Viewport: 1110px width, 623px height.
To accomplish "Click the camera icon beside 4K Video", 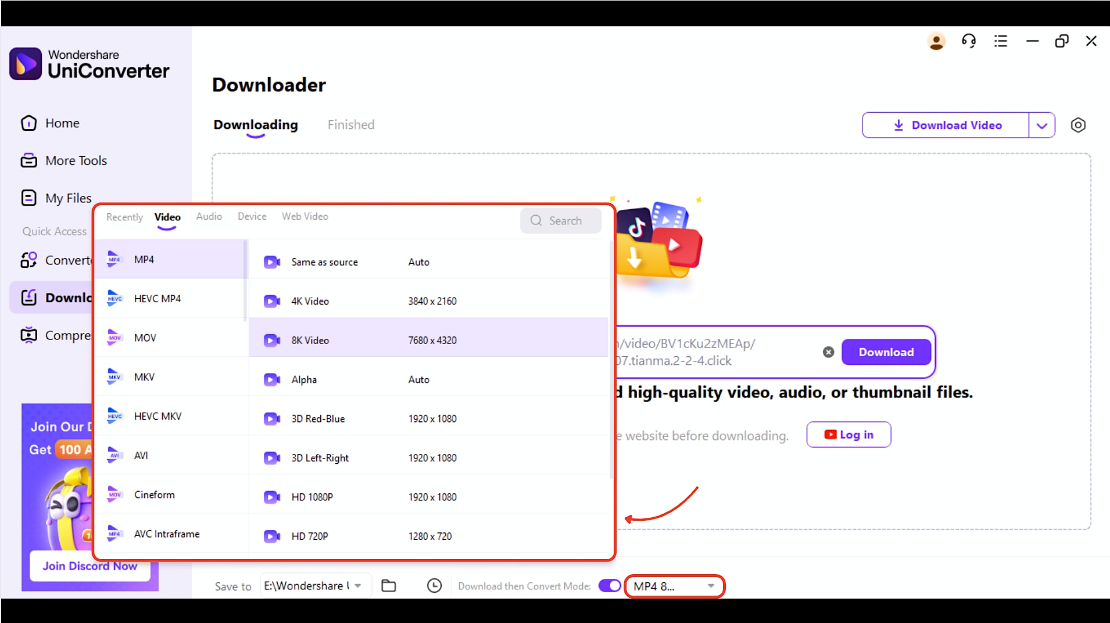I will 272,301.
